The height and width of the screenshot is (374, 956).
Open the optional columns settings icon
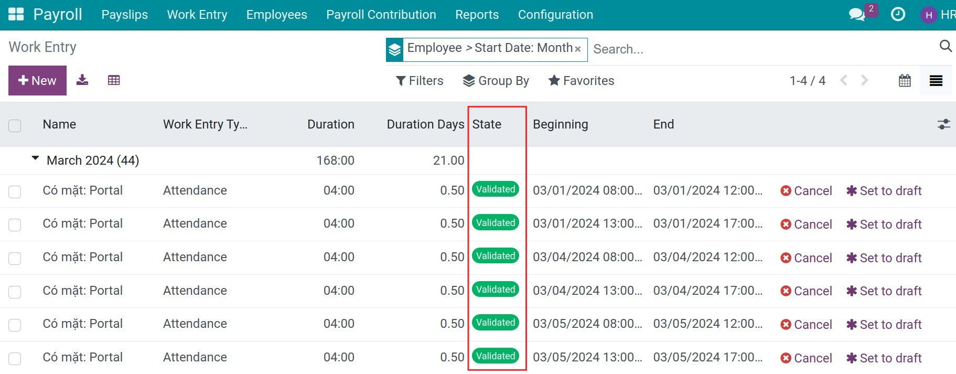click(x=943, y=124)
